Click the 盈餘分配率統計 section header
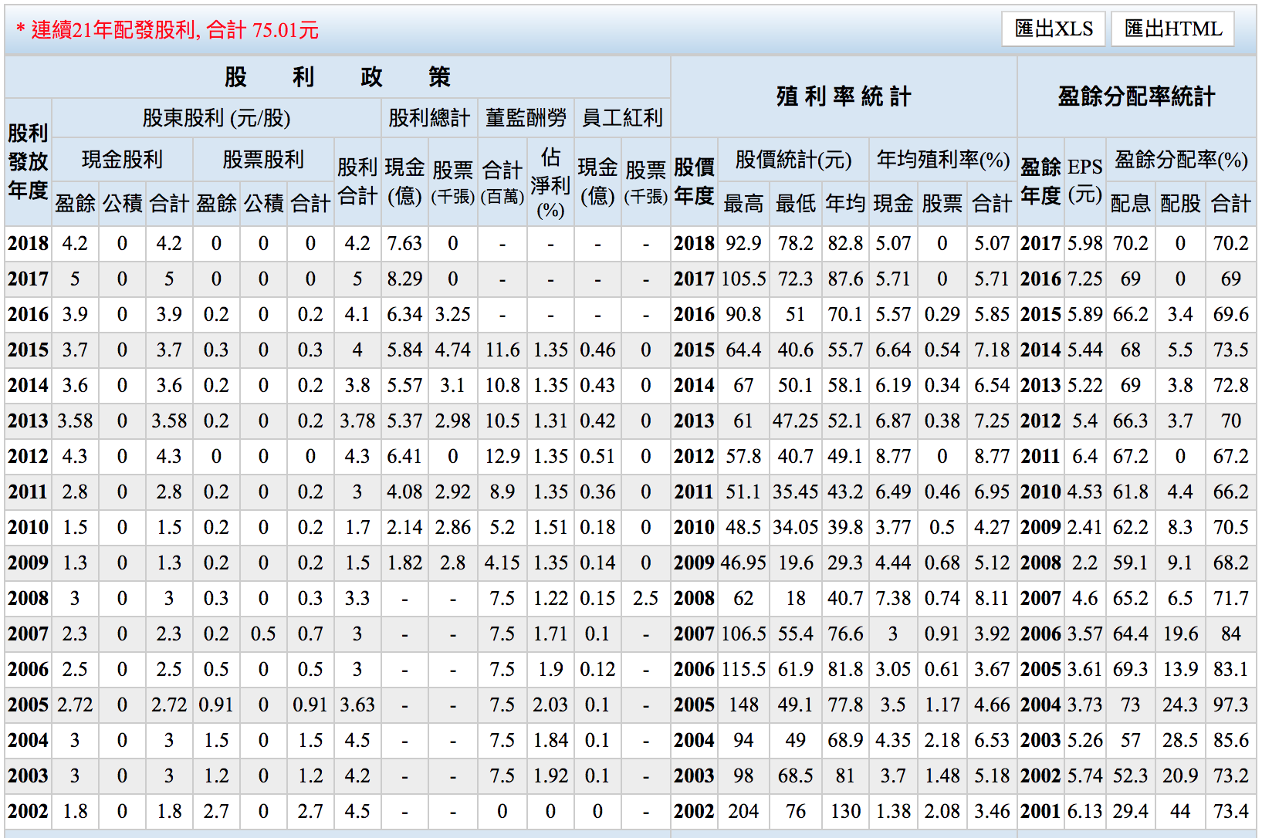Screen dimensions: 1262x838 click(1136, 96)
